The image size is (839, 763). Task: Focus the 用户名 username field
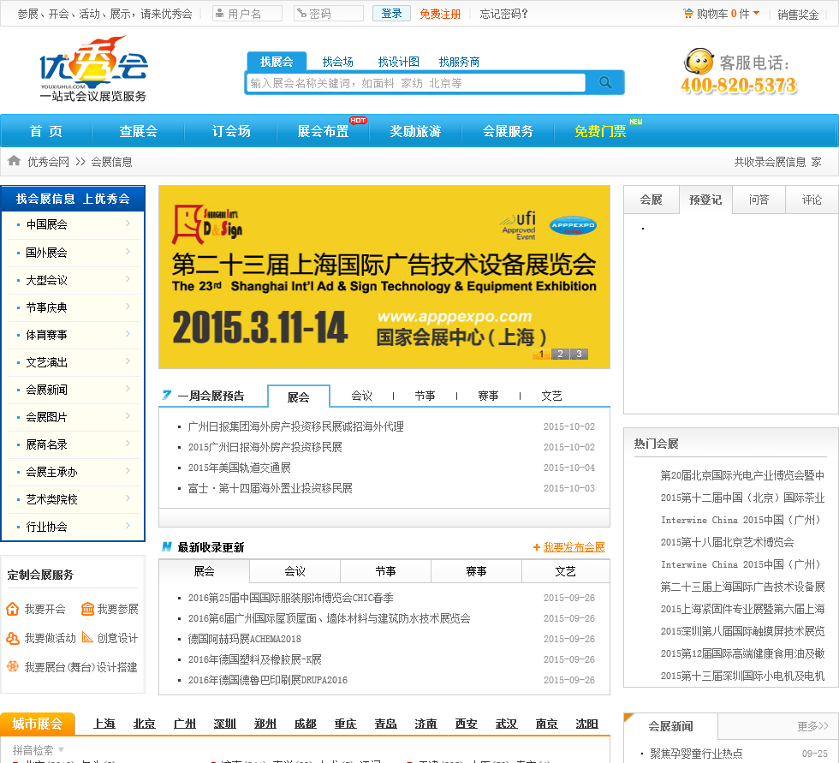[x=247, y=14]
